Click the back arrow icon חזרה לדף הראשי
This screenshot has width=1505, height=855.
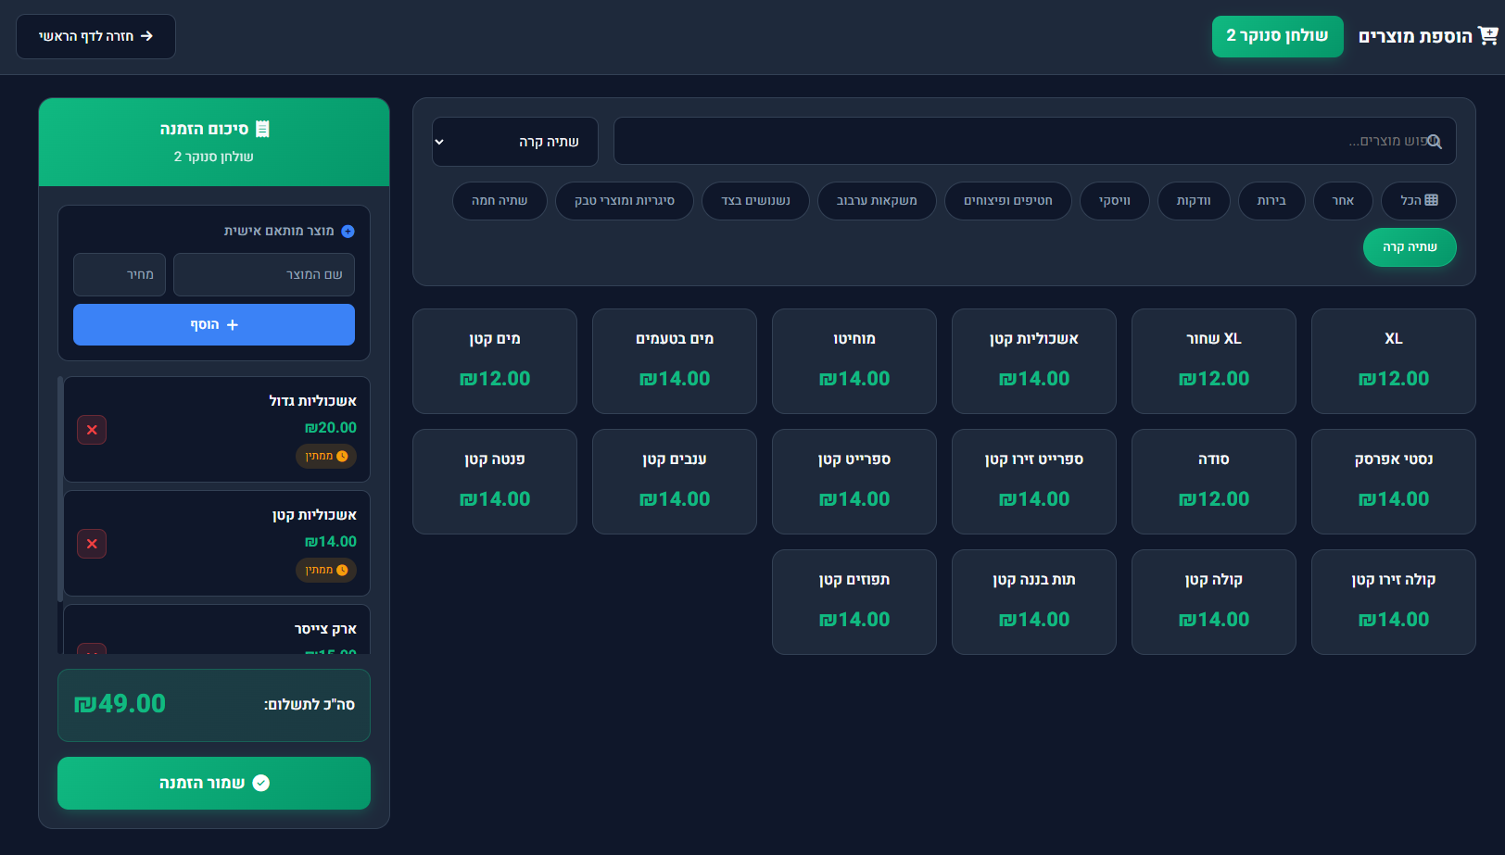[146, 36]
